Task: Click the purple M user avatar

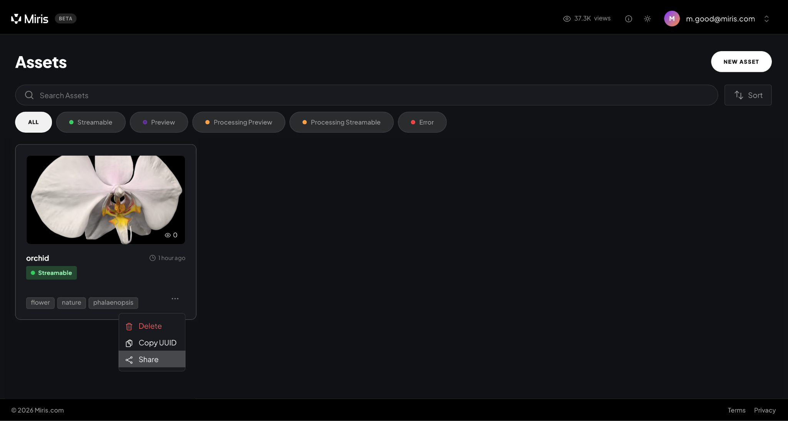Action: [671, 18]
